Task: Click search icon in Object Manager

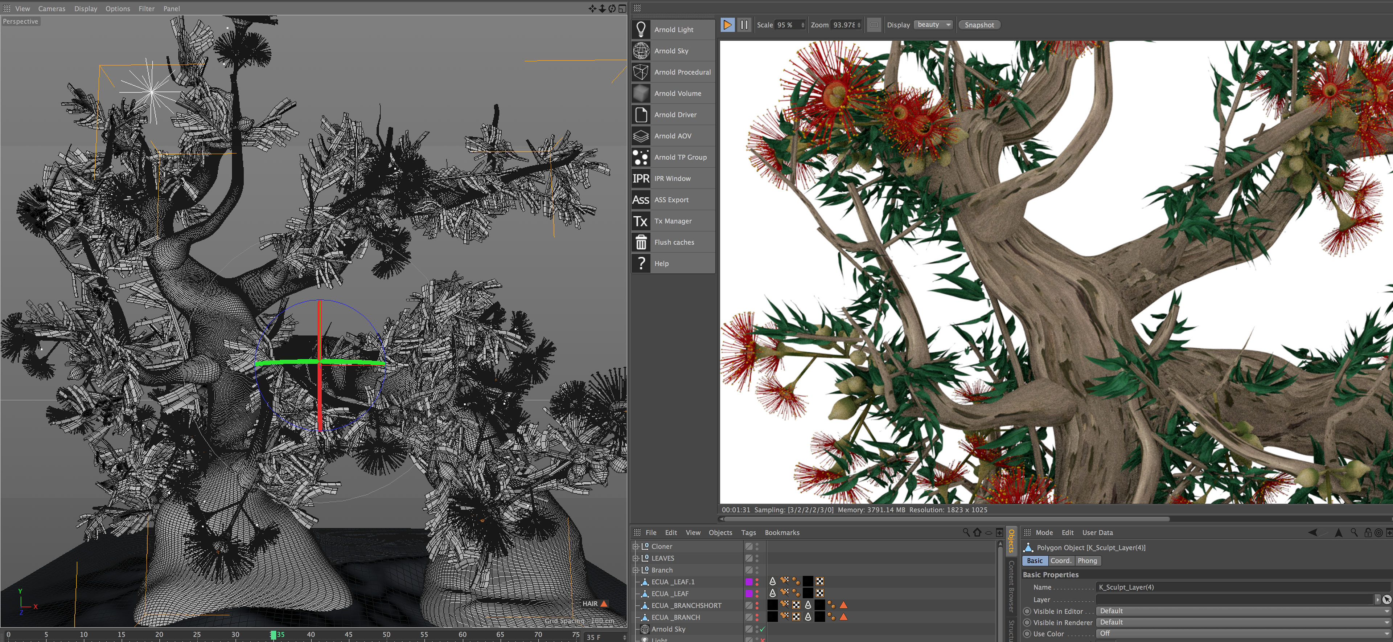Action: [966, 532]
